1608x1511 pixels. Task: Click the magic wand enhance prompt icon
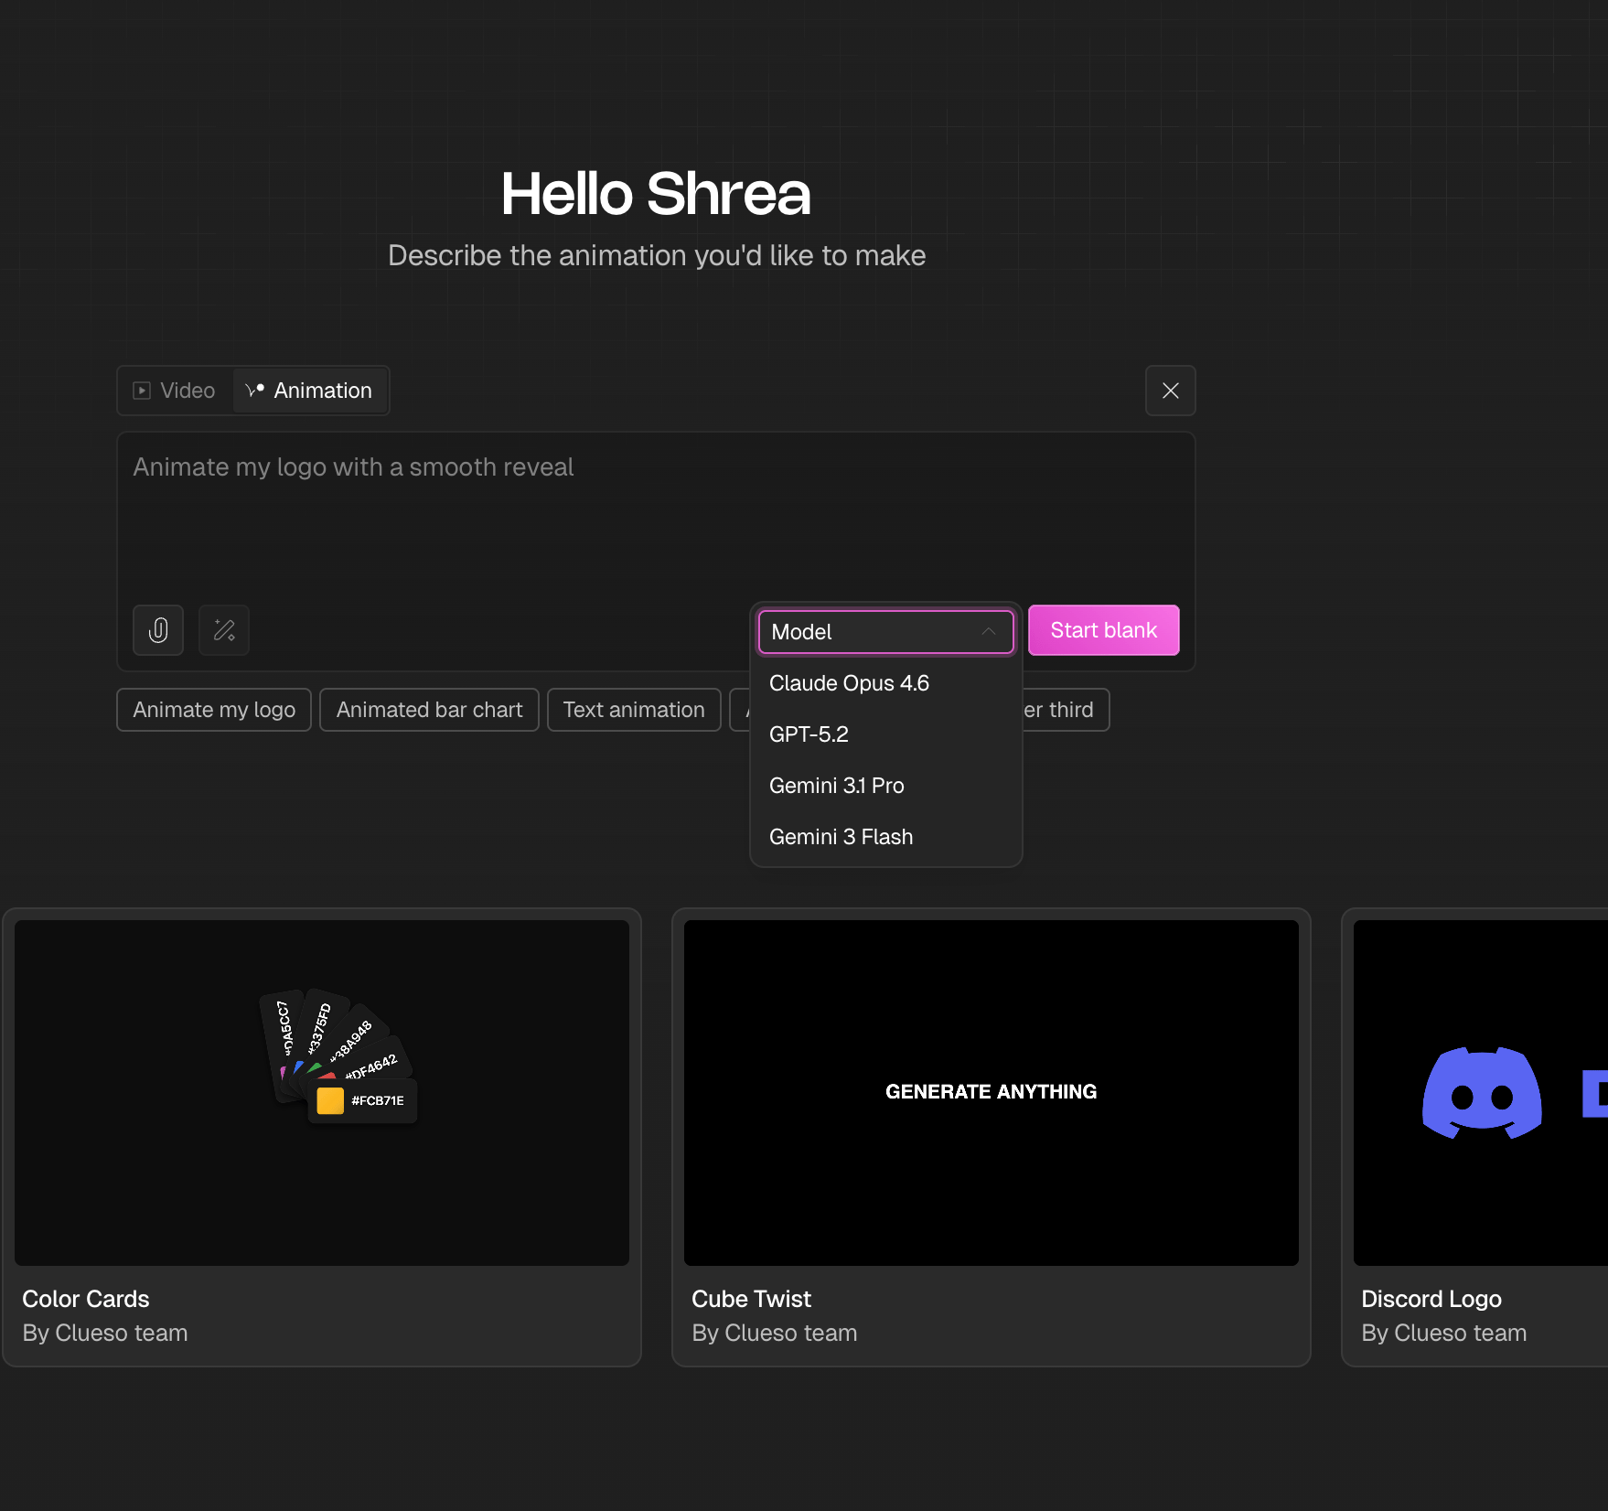coord(224,630)
